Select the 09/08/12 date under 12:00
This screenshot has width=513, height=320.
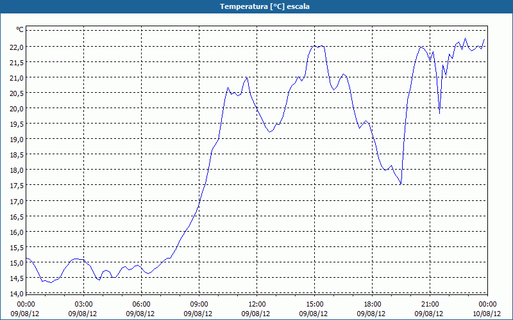[256, 314]
